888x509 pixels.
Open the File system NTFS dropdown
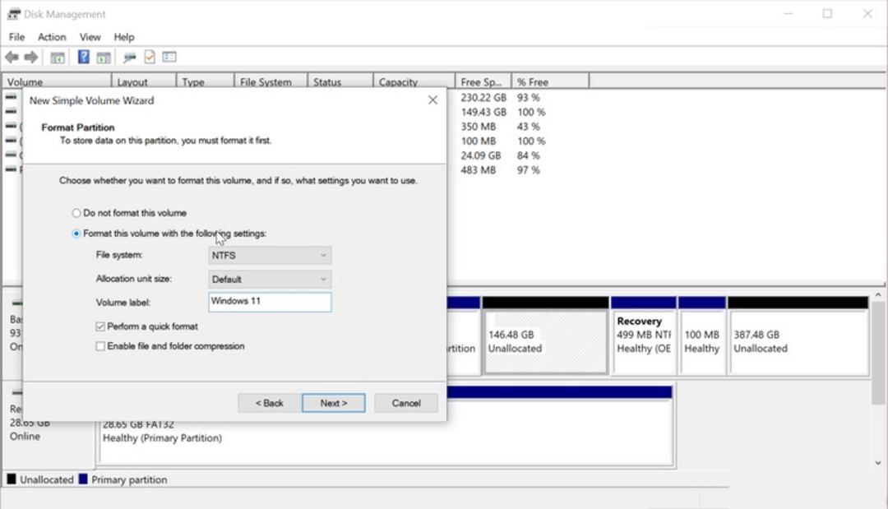270,256
